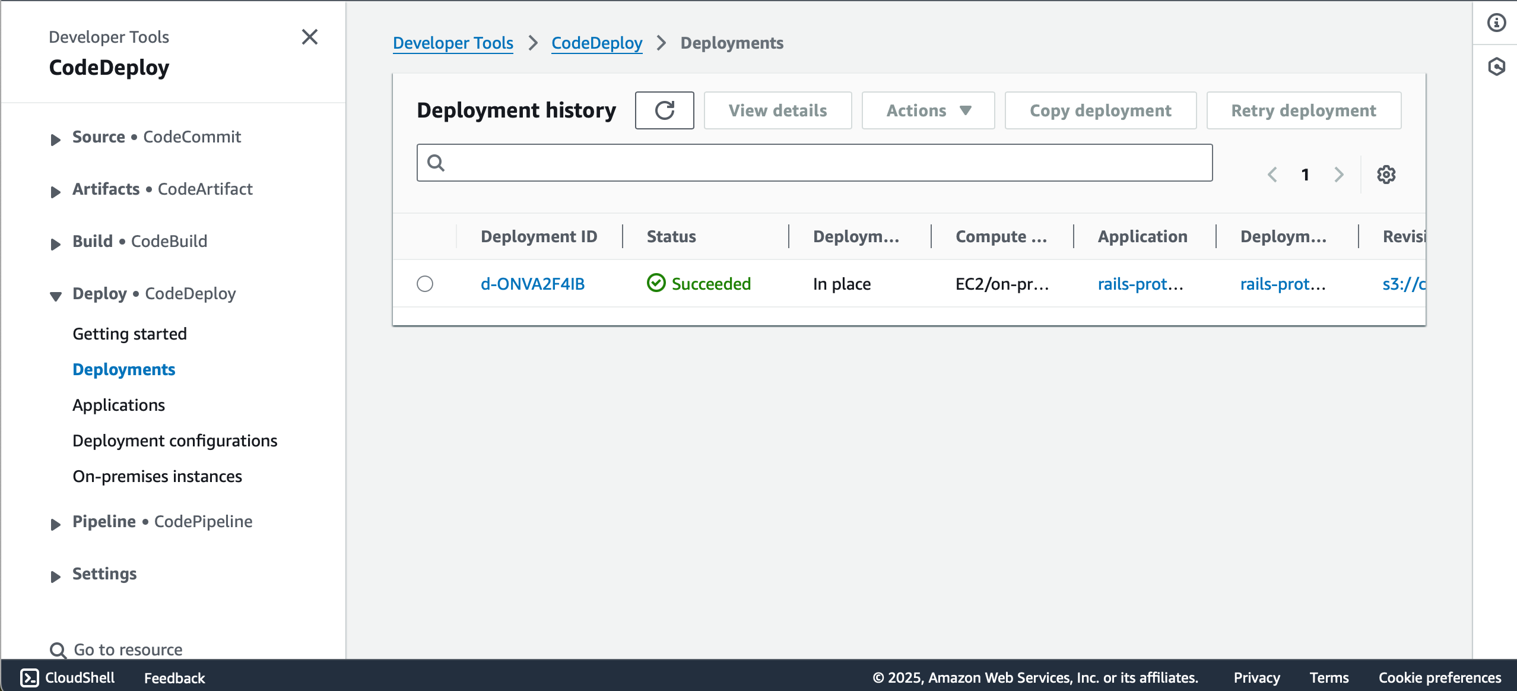Click the Go to resource field
The image size is (1517, 691).
point(128,649)
